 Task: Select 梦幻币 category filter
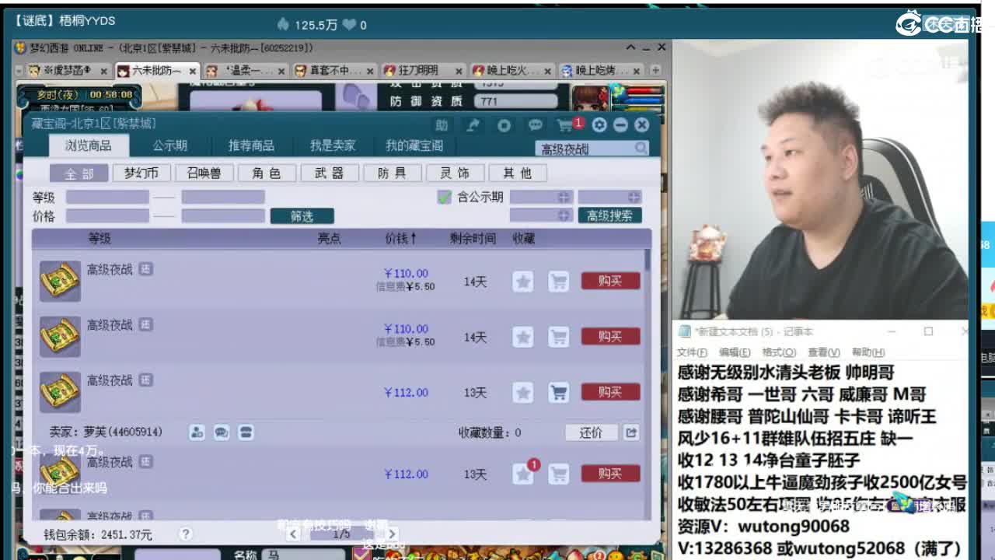(141, 173)
